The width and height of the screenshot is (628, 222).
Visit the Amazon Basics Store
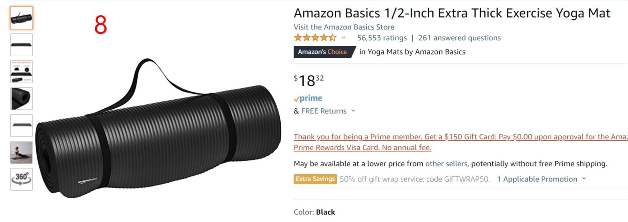pos(344,27)
